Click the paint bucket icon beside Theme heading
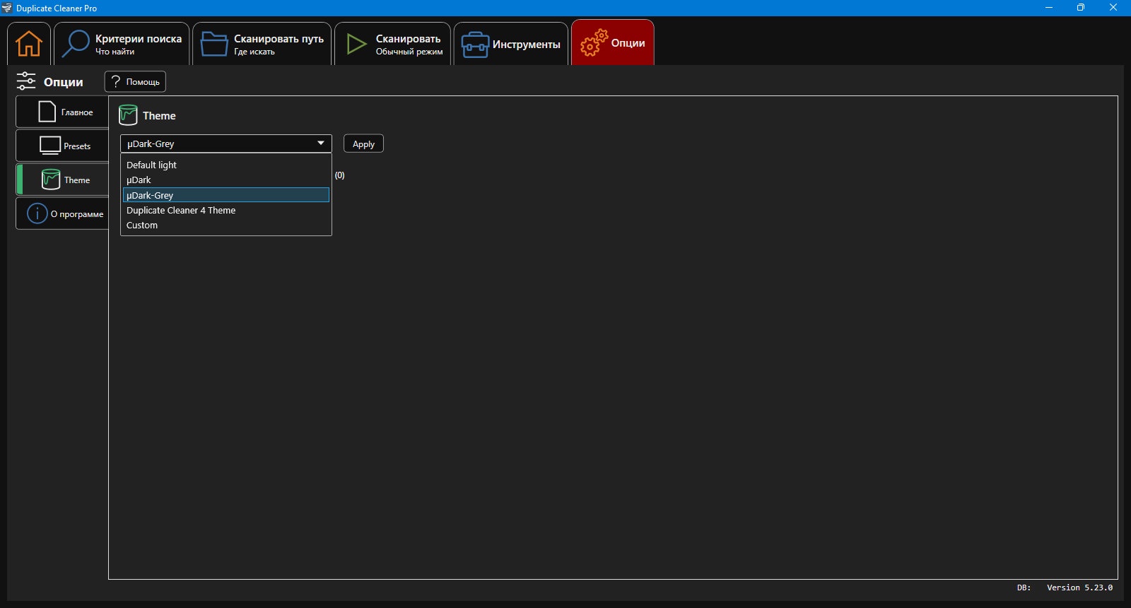The image size is (1131, 608). pos(128,115)
